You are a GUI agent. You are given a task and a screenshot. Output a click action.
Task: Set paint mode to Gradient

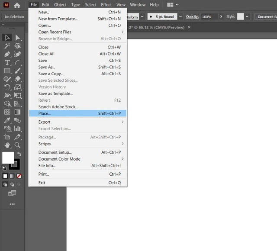[12, 176]
